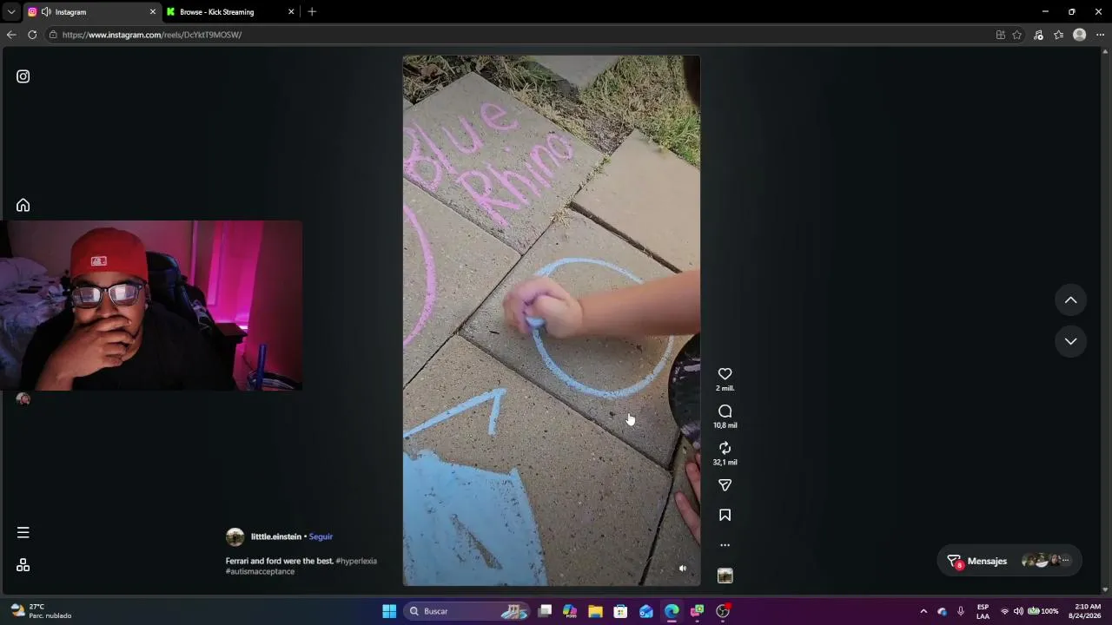View site information lock icon

[53, 35]
